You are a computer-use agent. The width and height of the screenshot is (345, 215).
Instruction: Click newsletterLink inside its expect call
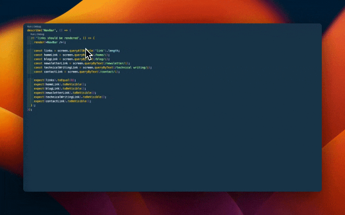(58, 93)
